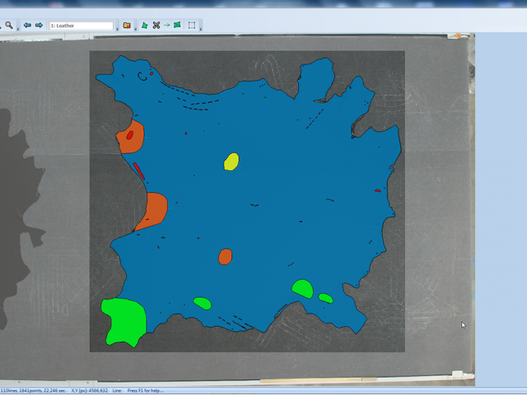
Task: Go to previous image with left arrow
Action: tap(27, 26)
